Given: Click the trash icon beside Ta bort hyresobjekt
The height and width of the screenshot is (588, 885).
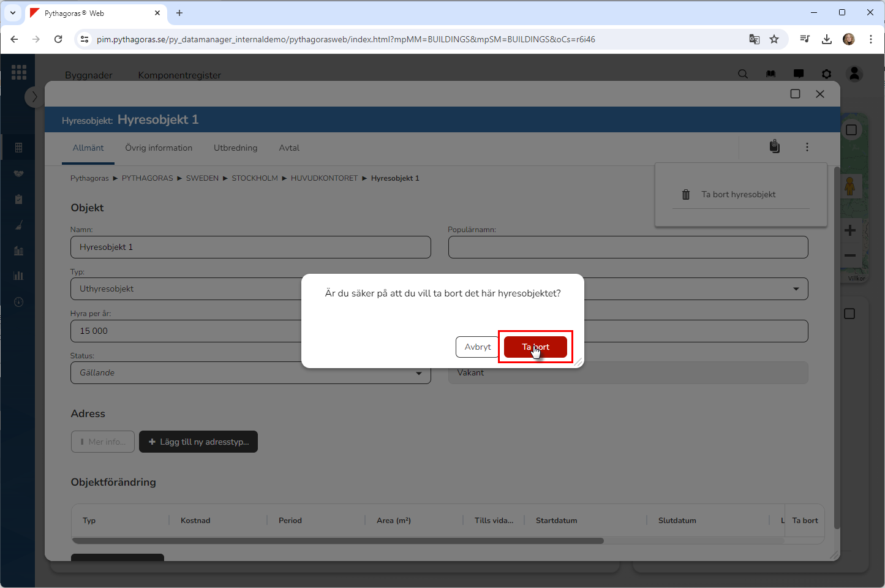Looking at the screenshot, I should (686, 195).
